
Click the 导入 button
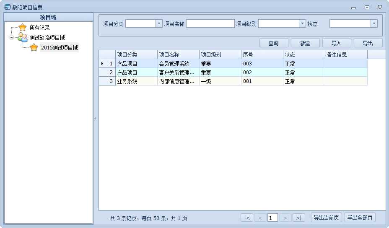[x=337, y=43]
